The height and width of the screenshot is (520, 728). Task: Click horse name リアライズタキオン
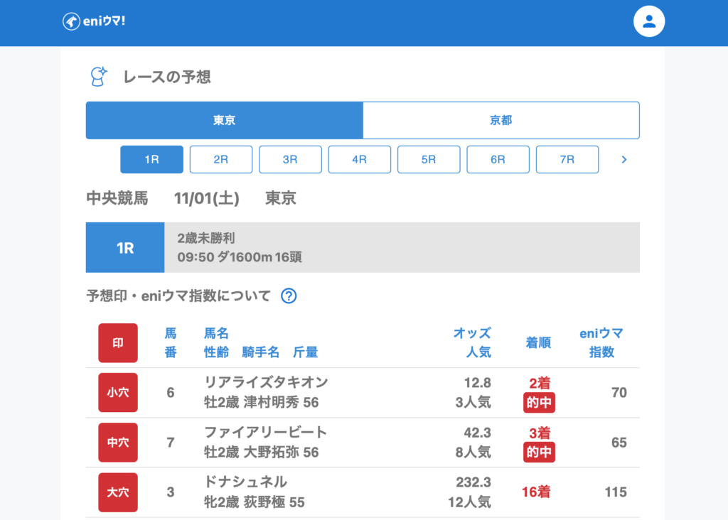coord(266,383)
